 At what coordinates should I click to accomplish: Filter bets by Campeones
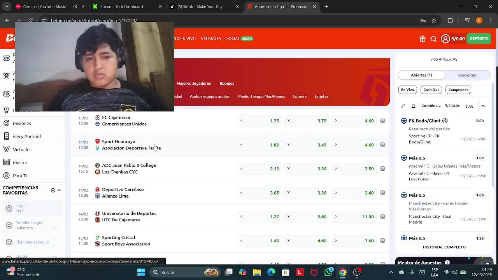coord(458,90)
